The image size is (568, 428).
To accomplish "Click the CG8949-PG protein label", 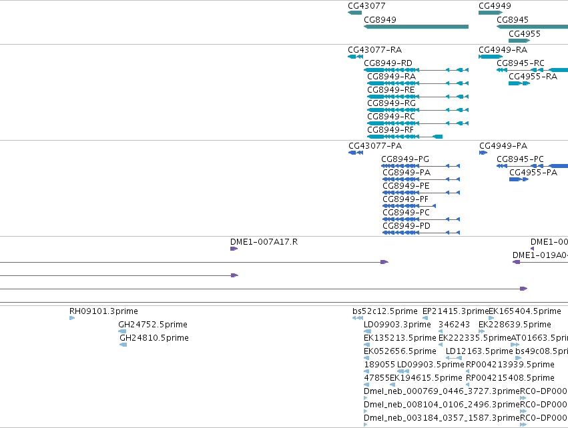I will coord(405,159).
